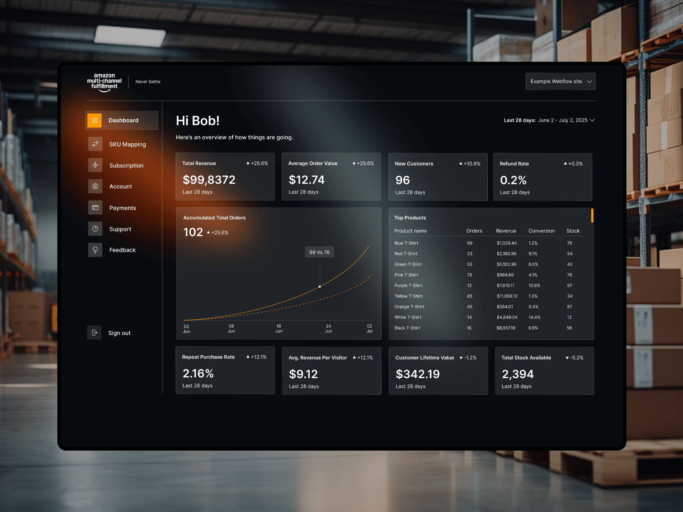The image size is (683, 512).
Task: Click the Dashboard grid icon
Action: point(95,121)
